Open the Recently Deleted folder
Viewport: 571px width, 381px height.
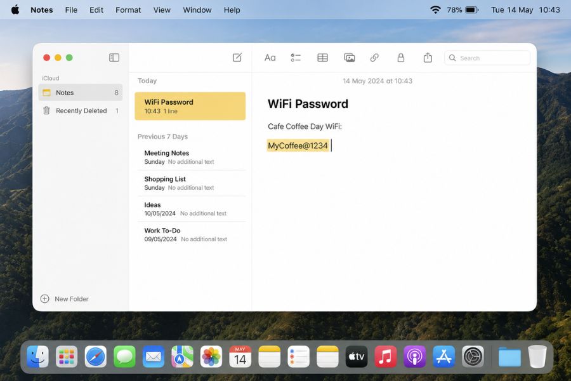[81, 110]
